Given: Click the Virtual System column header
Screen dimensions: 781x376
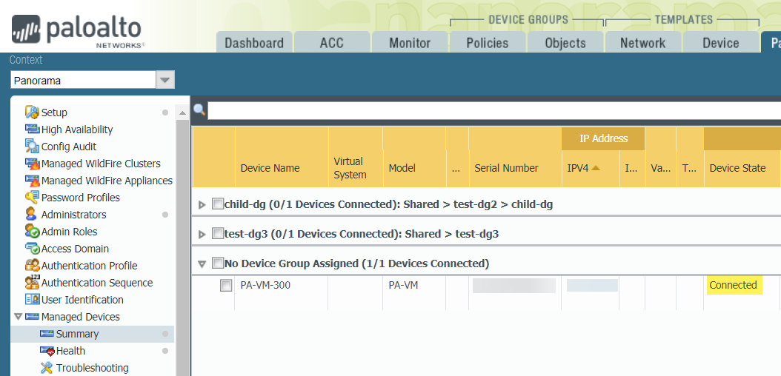Looking at the screenshot, I should point(356,168).
